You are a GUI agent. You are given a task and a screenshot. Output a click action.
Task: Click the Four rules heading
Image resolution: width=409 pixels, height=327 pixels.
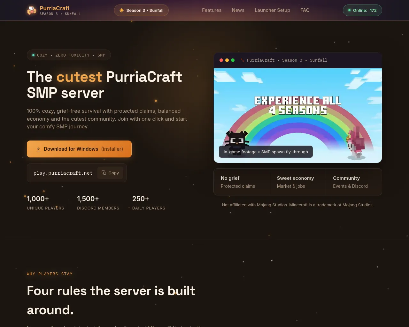pos(111,300)
